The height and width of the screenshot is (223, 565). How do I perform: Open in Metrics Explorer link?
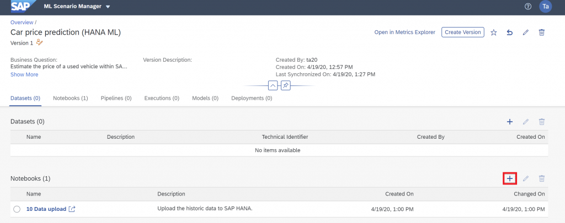click(x=404, y=32)
